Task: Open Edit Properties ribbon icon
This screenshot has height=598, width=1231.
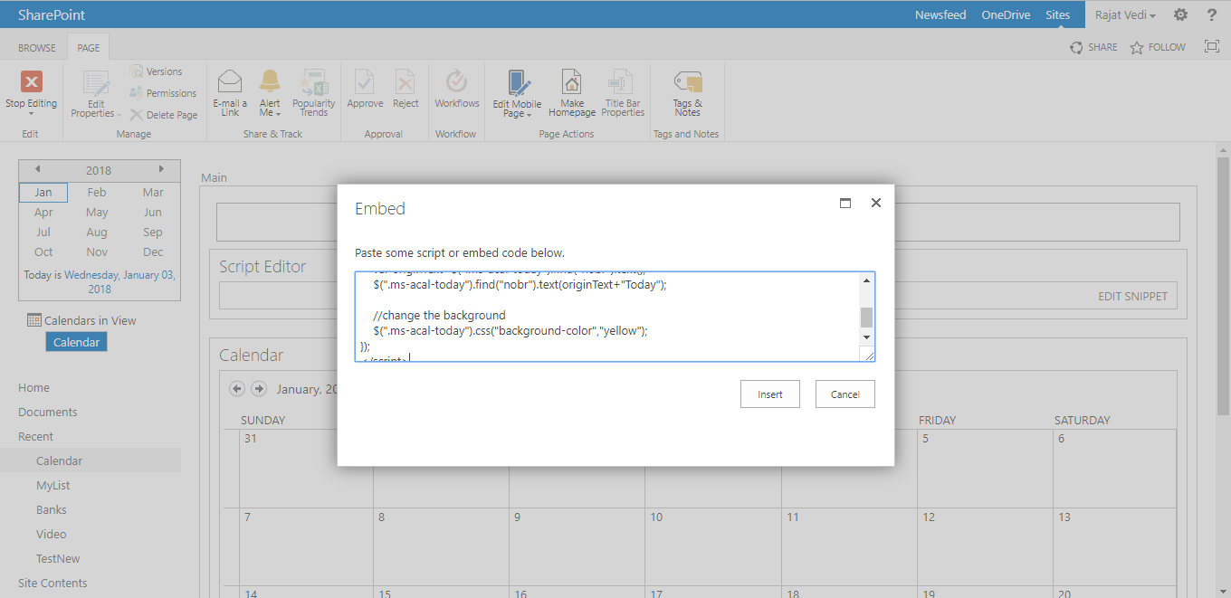Action: 96,83
